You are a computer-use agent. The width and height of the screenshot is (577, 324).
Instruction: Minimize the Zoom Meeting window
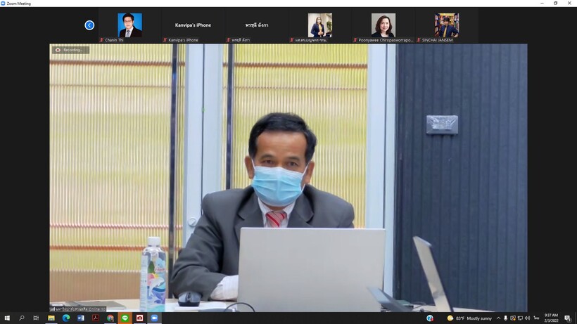pyautogui.click(x=542, y=4)
